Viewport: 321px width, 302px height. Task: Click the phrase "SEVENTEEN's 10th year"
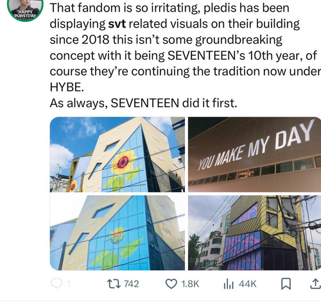click(221, 55)
